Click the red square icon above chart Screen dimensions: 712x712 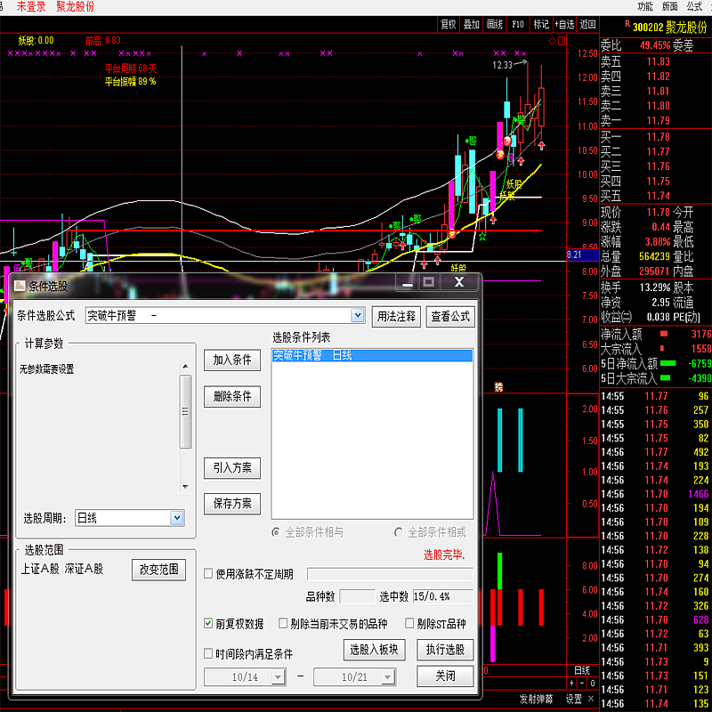click(561, 40)
